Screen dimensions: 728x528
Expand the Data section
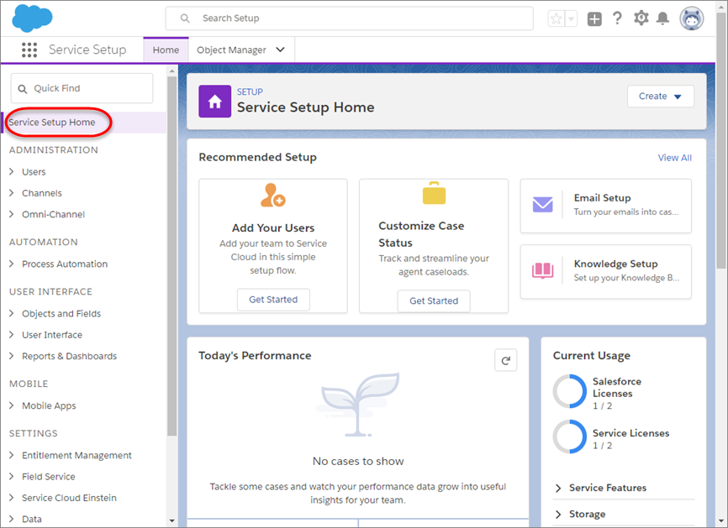[12, 520]
